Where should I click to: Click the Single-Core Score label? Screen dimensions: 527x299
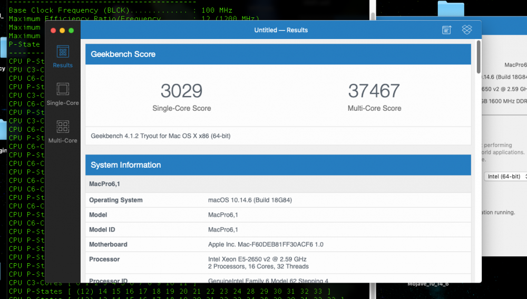point(181,108)
